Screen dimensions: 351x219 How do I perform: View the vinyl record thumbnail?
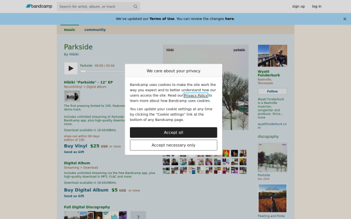(72, 96)
